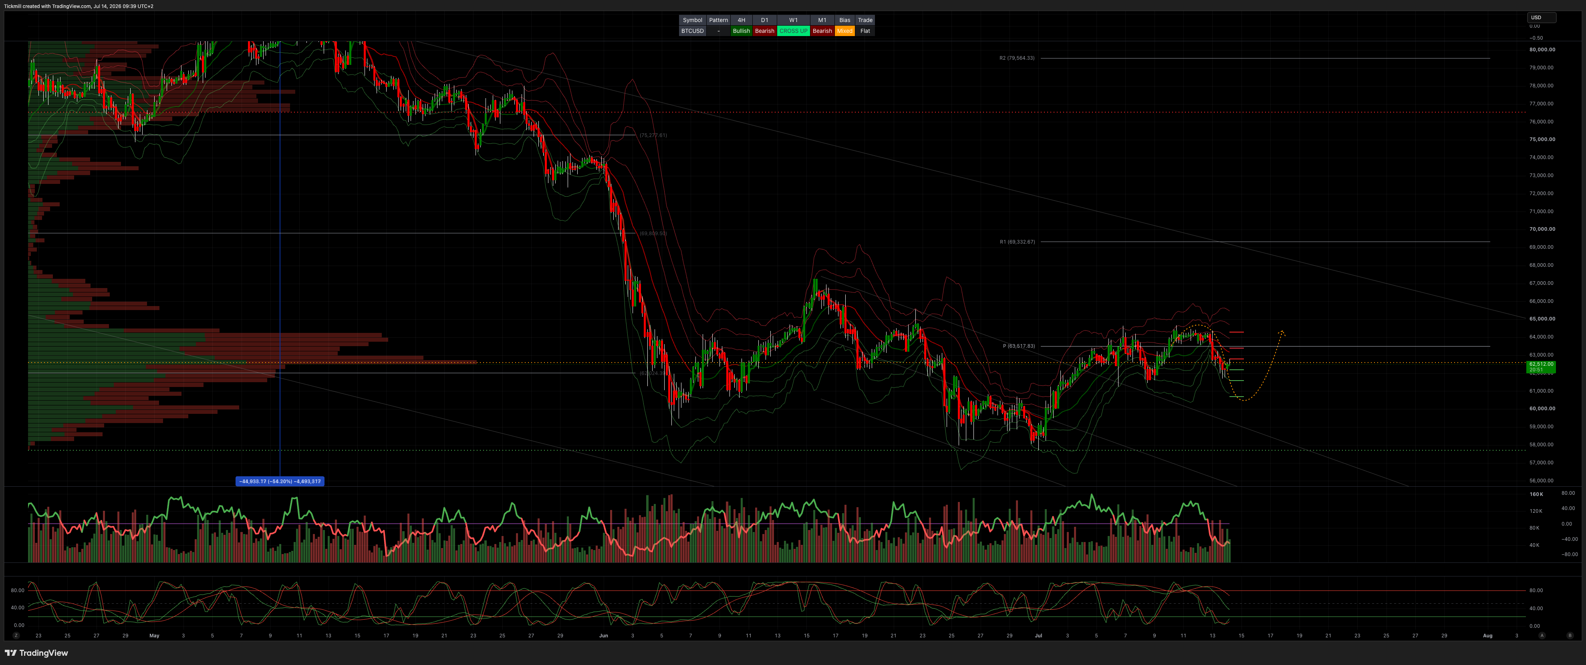Open the USD currency selector
This screenshot has width=1586, height=665.
(1541, 17)
